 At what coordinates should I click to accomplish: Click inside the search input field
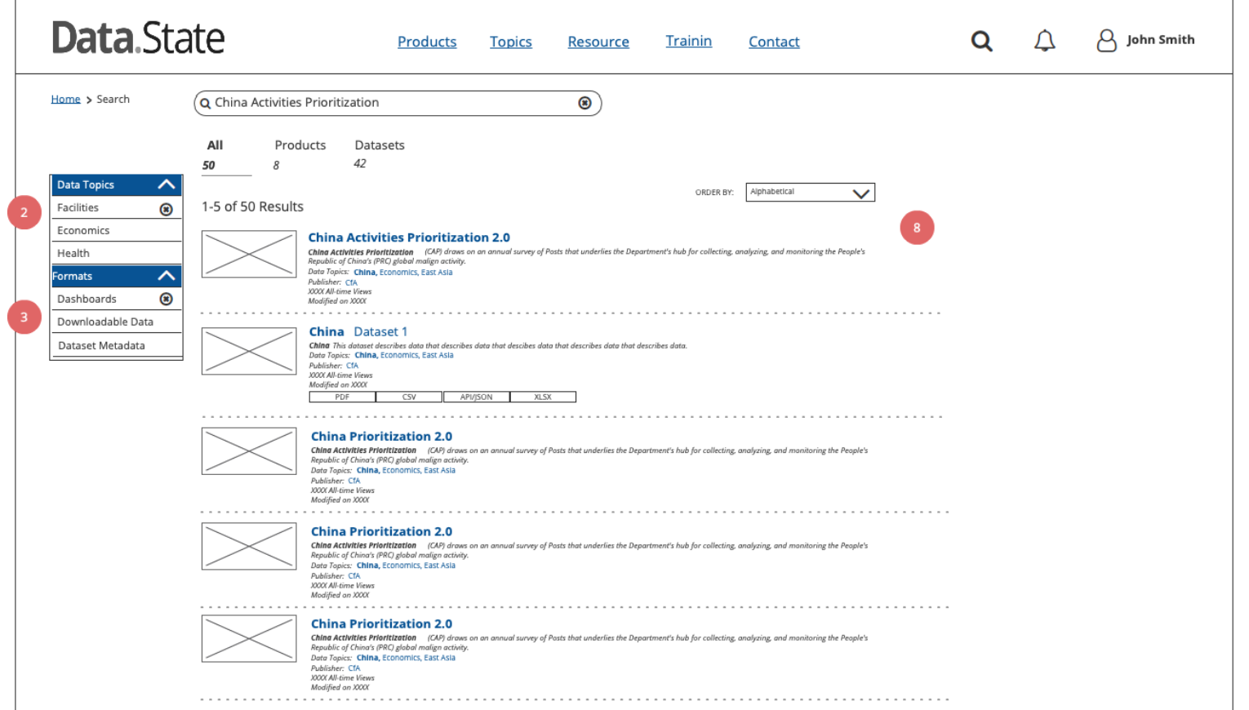tap(367, 103)
